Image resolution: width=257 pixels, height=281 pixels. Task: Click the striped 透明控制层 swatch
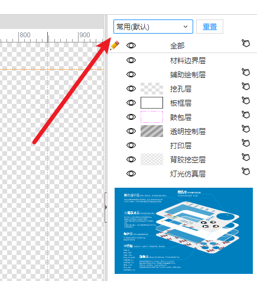click(152, 131)
